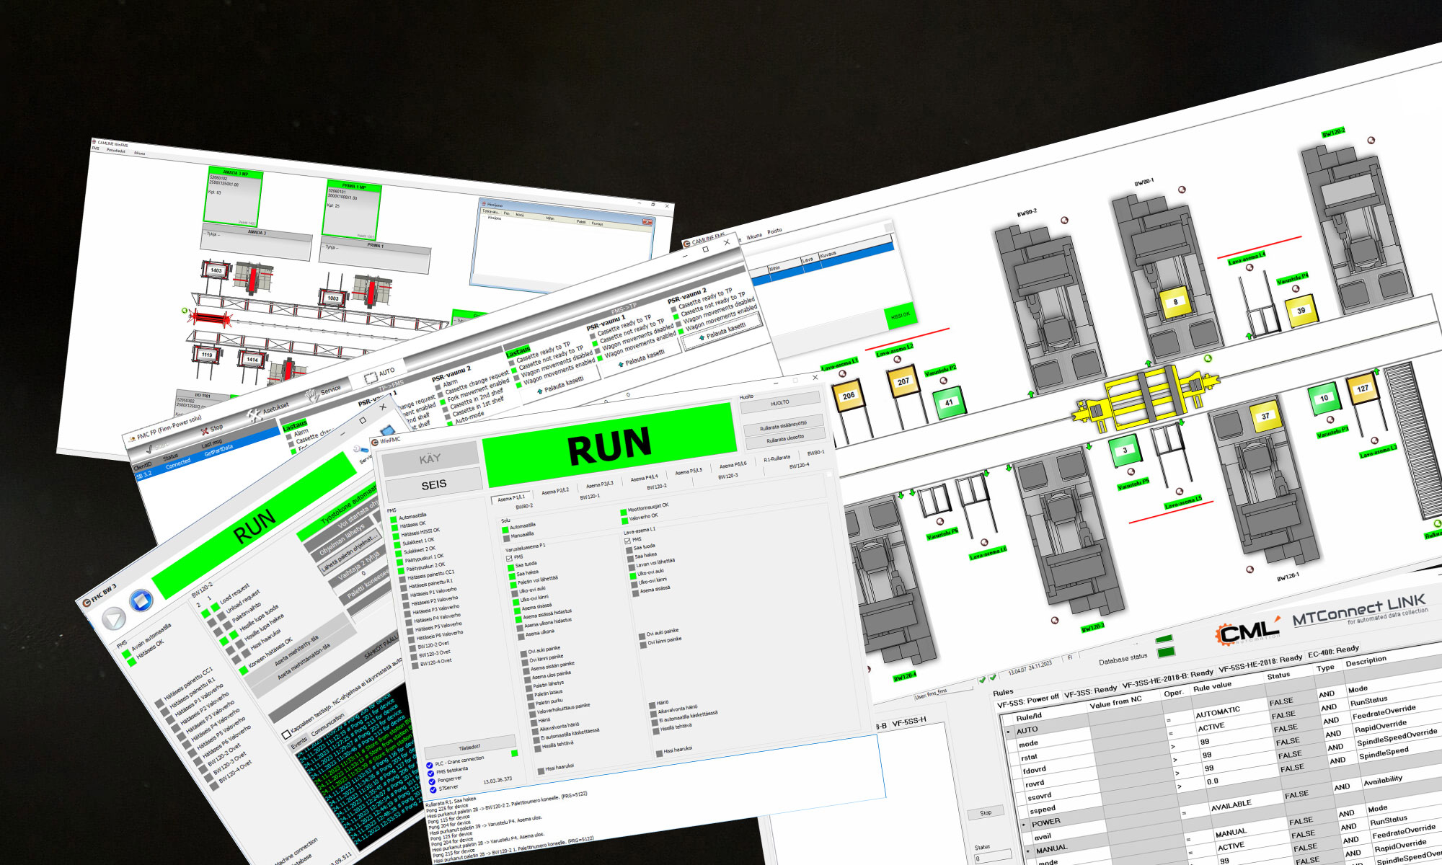The height and width of the screenshot is (865, 1442).
Task: Click yellow pallet 39 at Varustelu P4
Action: 1301,311
